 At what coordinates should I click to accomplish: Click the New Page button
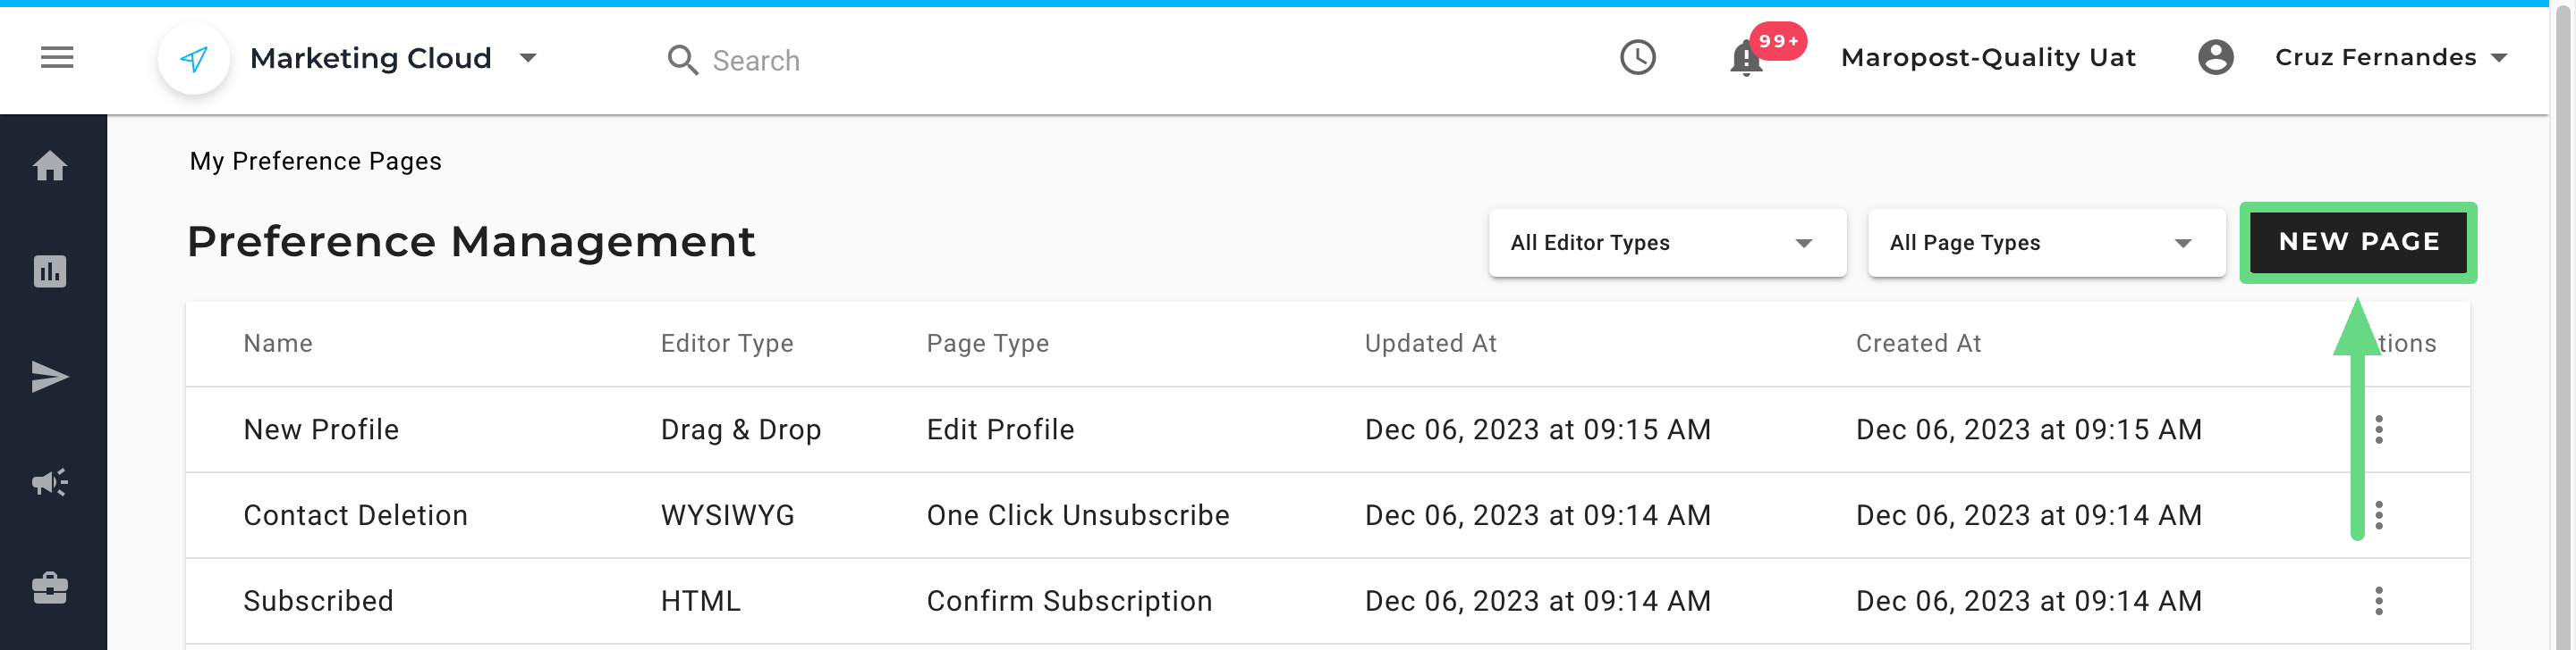pyautogui.click(x=2358, y=243)
